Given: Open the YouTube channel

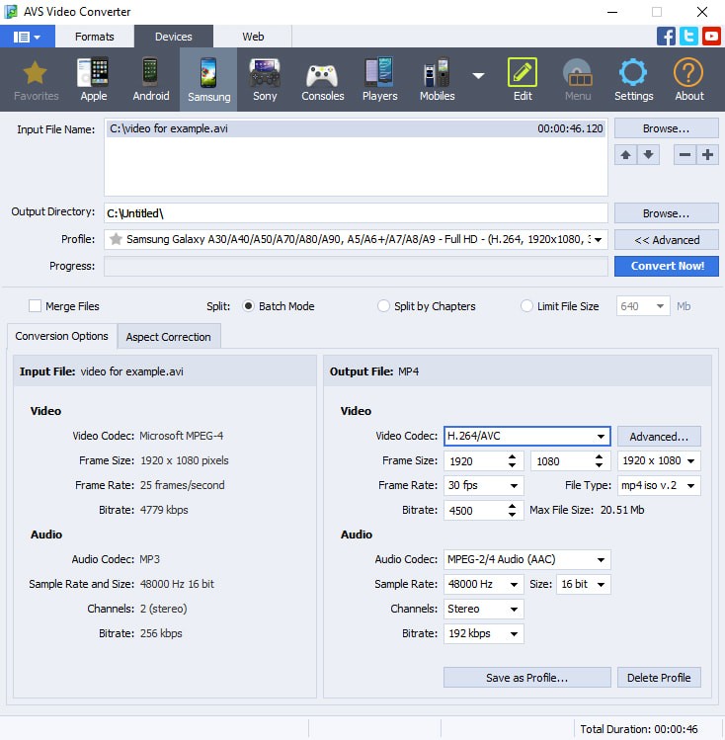Looking at the screenshot, I should point(711,37).
